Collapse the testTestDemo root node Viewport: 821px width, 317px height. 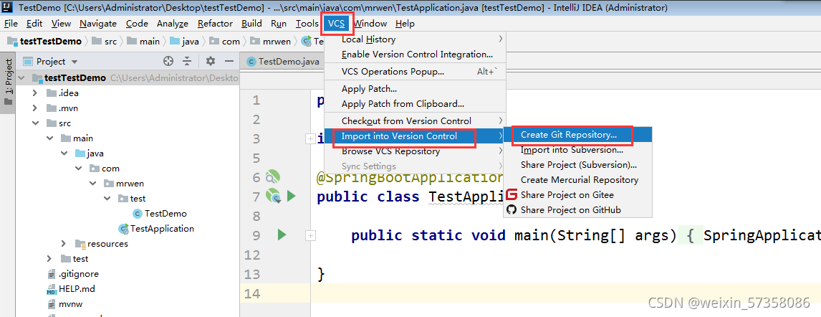tap(22, 78)
